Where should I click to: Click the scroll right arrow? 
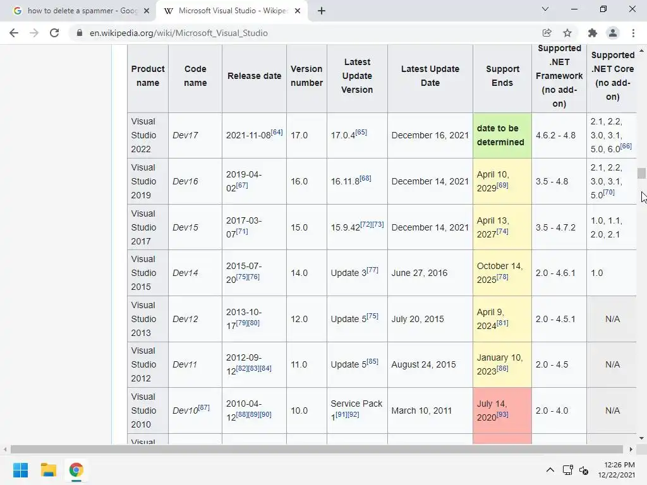tap(631, 449)
